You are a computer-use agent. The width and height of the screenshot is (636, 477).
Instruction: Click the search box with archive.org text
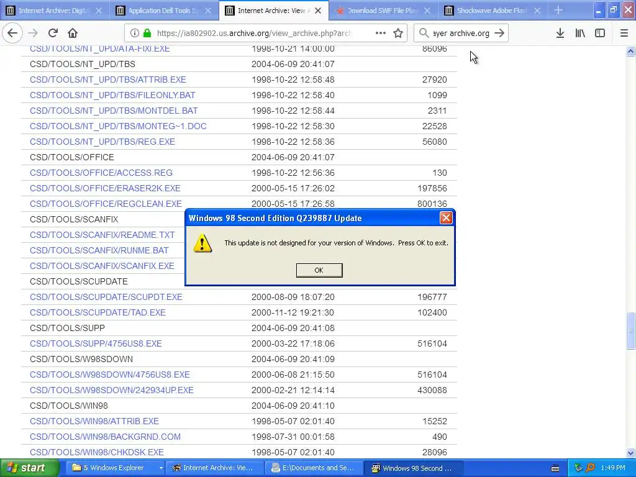tap(461, 34)
